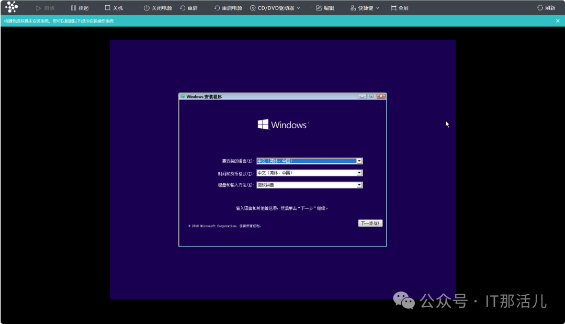The width and height of the screenshot is (565, 324).
Task: Enter fullscreen with the 全屏 button
Action: (x=400, y=8)
